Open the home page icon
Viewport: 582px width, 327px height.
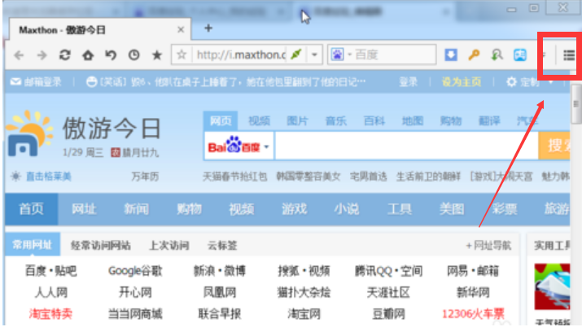(88, 55)
